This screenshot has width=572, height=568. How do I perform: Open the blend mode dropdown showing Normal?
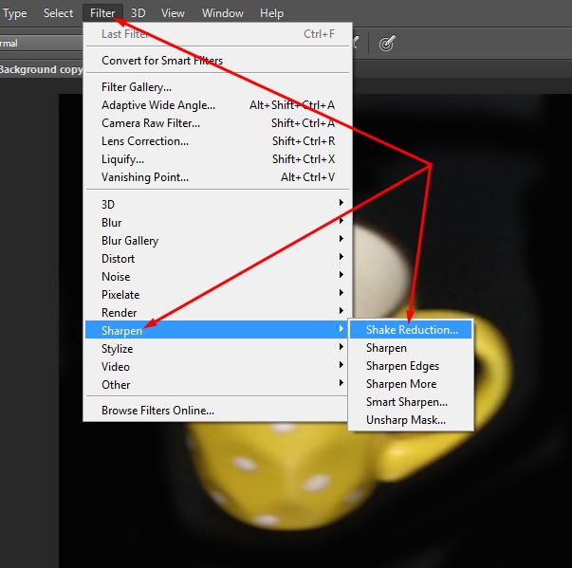pos(41,43)
